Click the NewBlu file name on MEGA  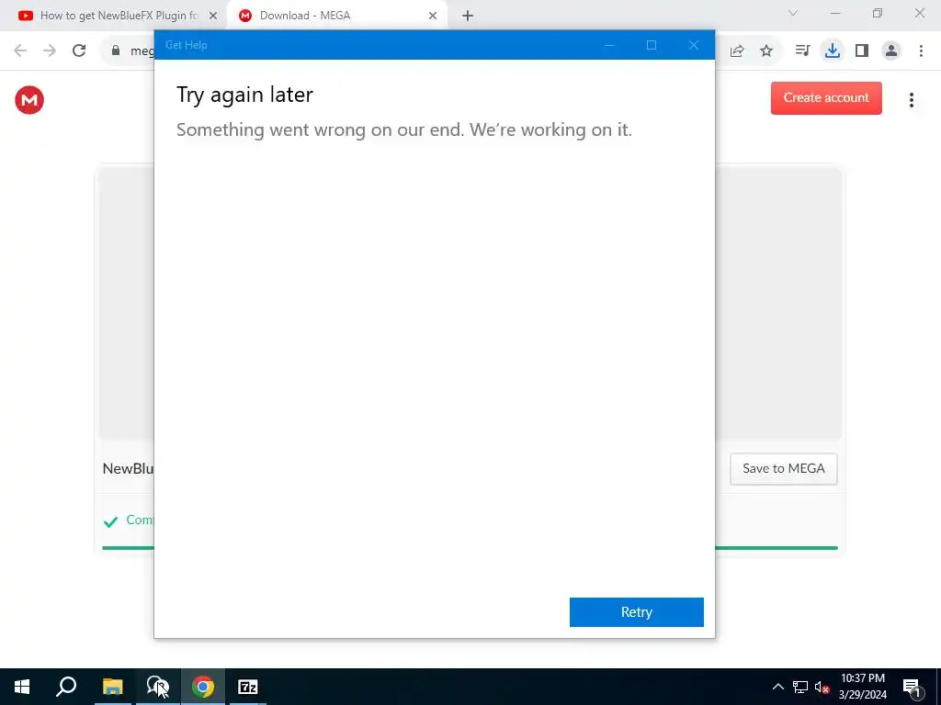128,468
